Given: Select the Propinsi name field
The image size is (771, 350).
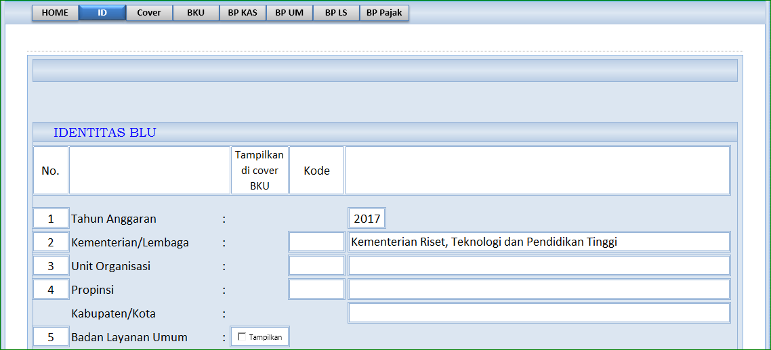Looking at the screenshot, I should (x=539, y=289).
